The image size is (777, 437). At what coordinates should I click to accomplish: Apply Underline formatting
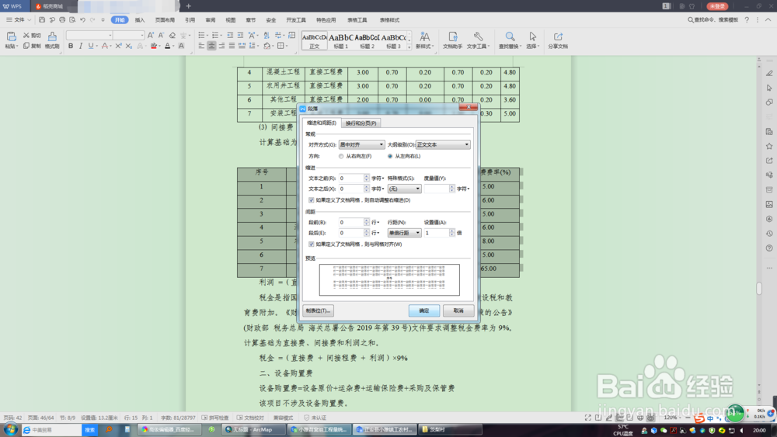91,46
